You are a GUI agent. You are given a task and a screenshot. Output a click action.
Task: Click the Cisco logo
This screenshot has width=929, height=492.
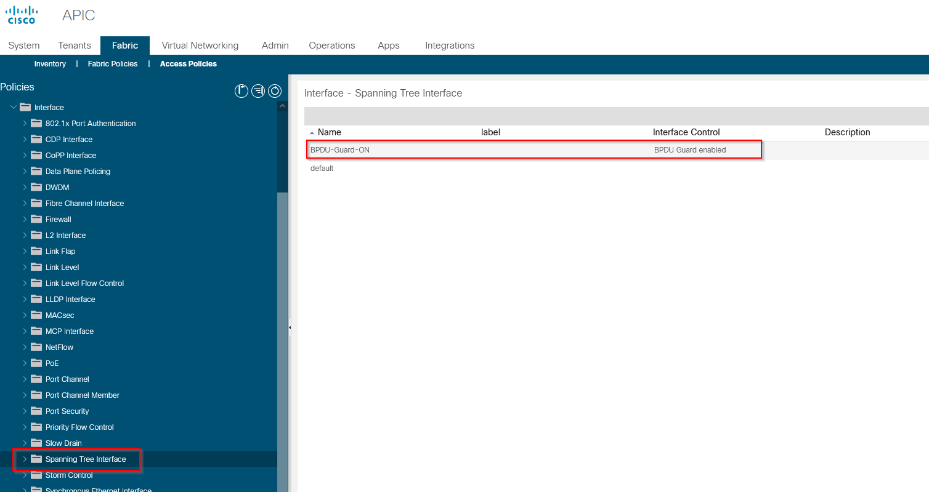(22, 15)
